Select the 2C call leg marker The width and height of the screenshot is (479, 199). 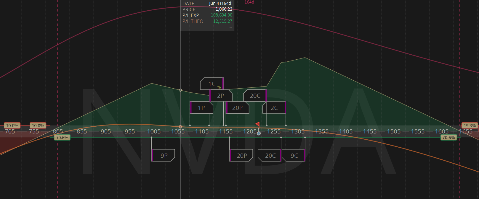(x=274, y=107)
